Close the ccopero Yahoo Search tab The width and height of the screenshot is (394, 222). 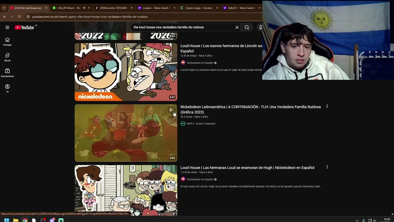pos(174,8)
